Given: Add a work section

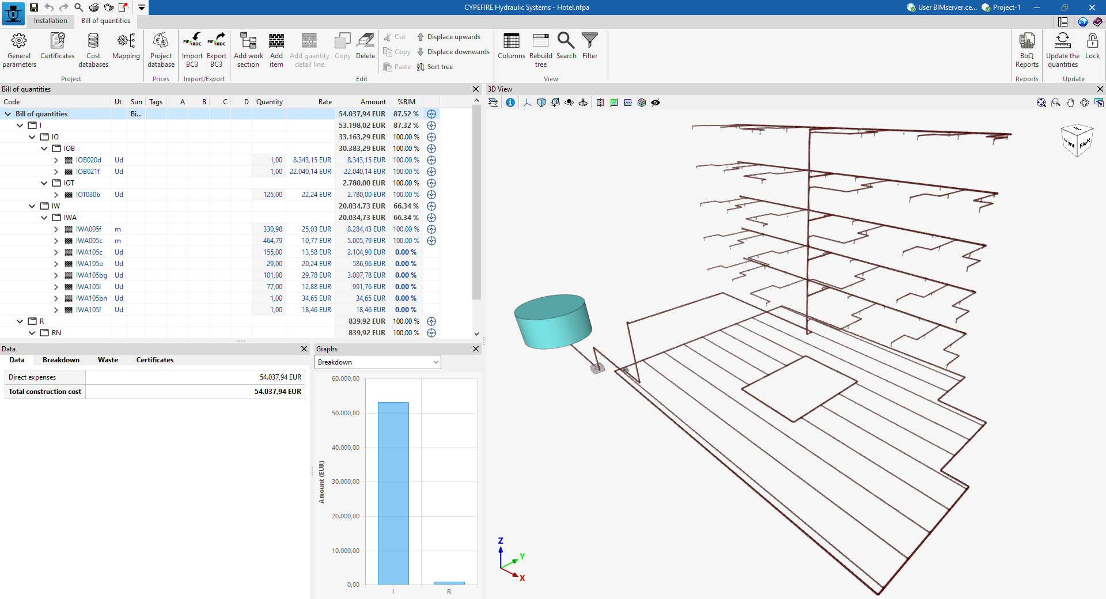Looking at the screenshot, I should tap(248, 50).
